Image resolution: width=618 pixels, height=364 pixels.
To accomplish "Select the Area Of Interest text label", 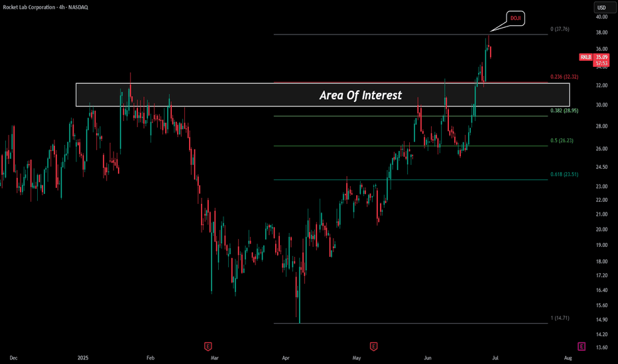I will click(361, 95).
